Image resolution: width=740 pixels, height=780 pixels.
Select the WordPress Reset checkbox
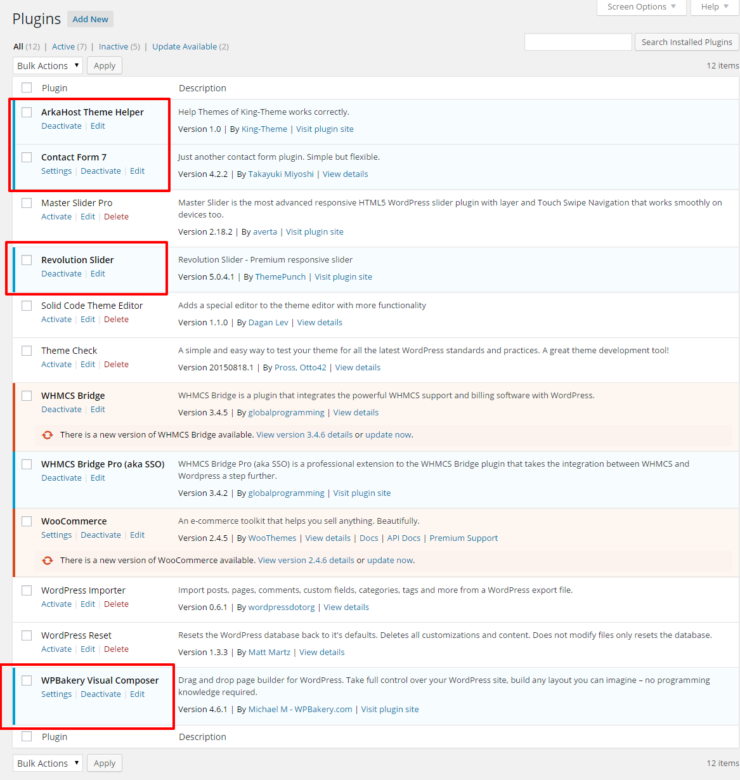[x=27, y=635]
